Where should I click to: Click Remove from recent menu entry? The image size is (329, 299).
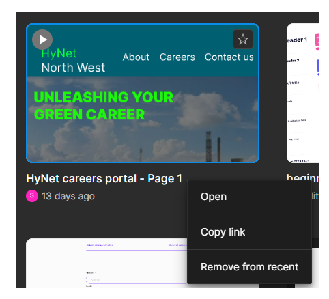click(x=249, y=267)
